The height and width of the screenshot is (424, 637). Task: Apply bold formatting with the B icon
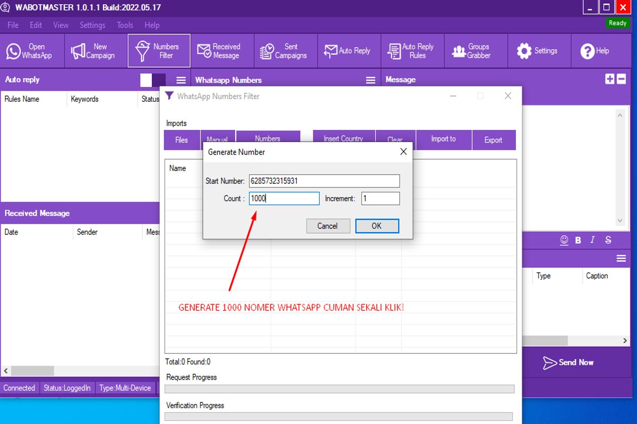click(578, 240)
